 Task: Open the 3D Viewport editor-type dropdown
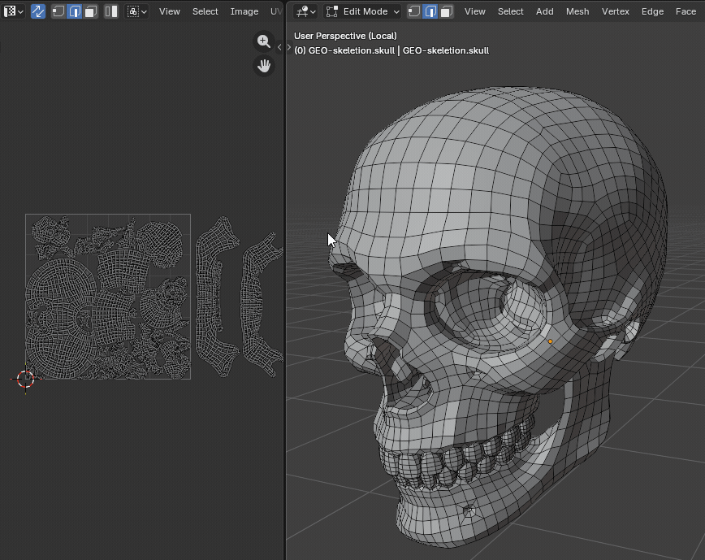point(305,11)
